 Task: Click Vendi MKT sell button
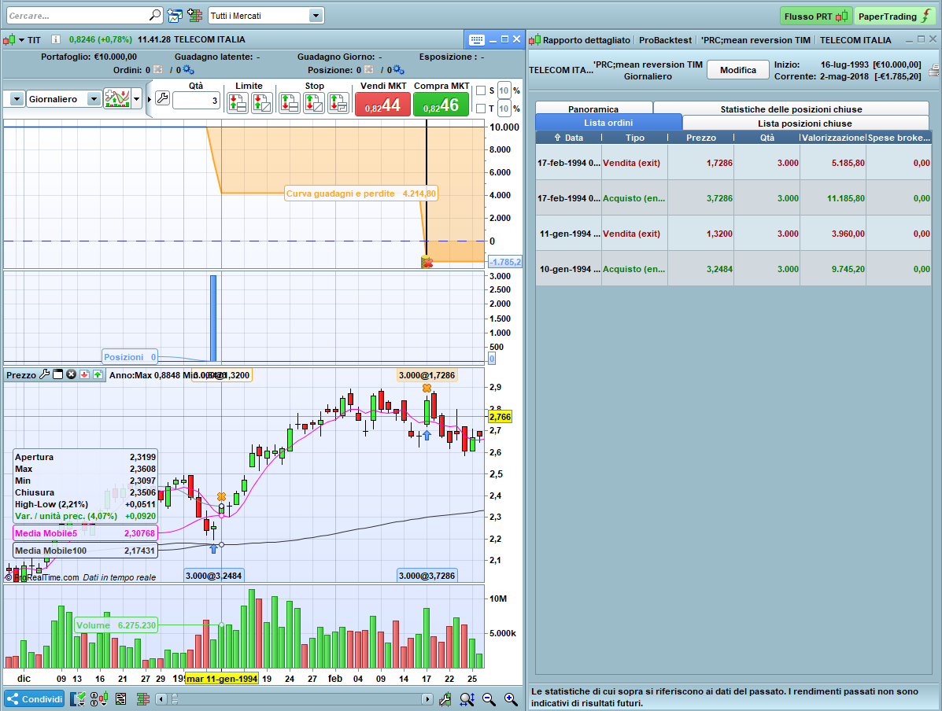pyautogui.click(x=382, y=105)
